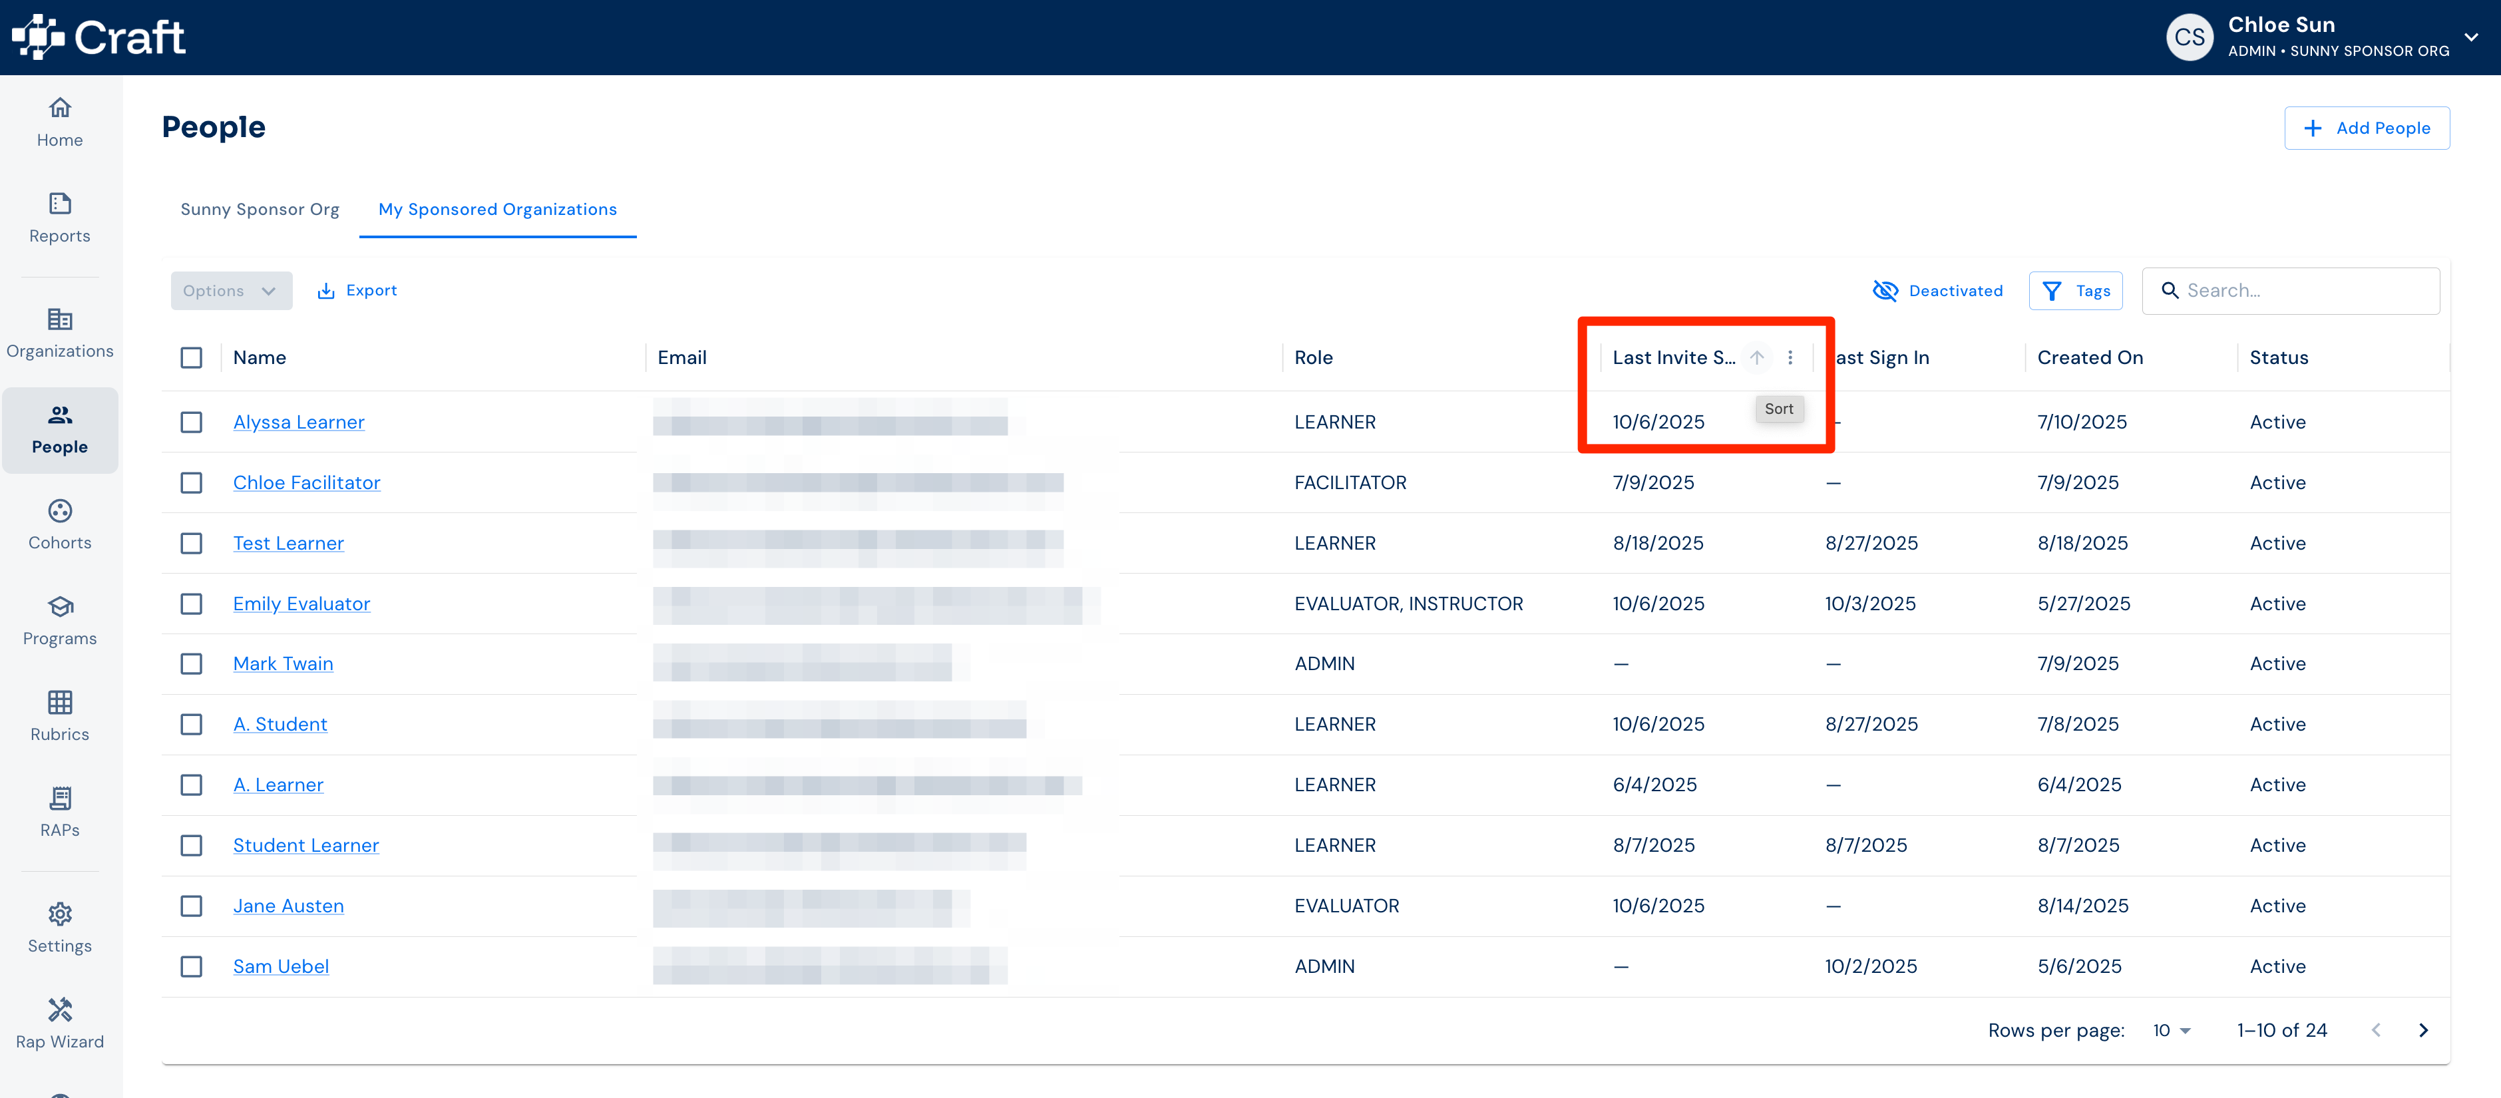Screen dimensions: 2501x1098
Task: Open A. Student's profile link
Action: (280, 724)
